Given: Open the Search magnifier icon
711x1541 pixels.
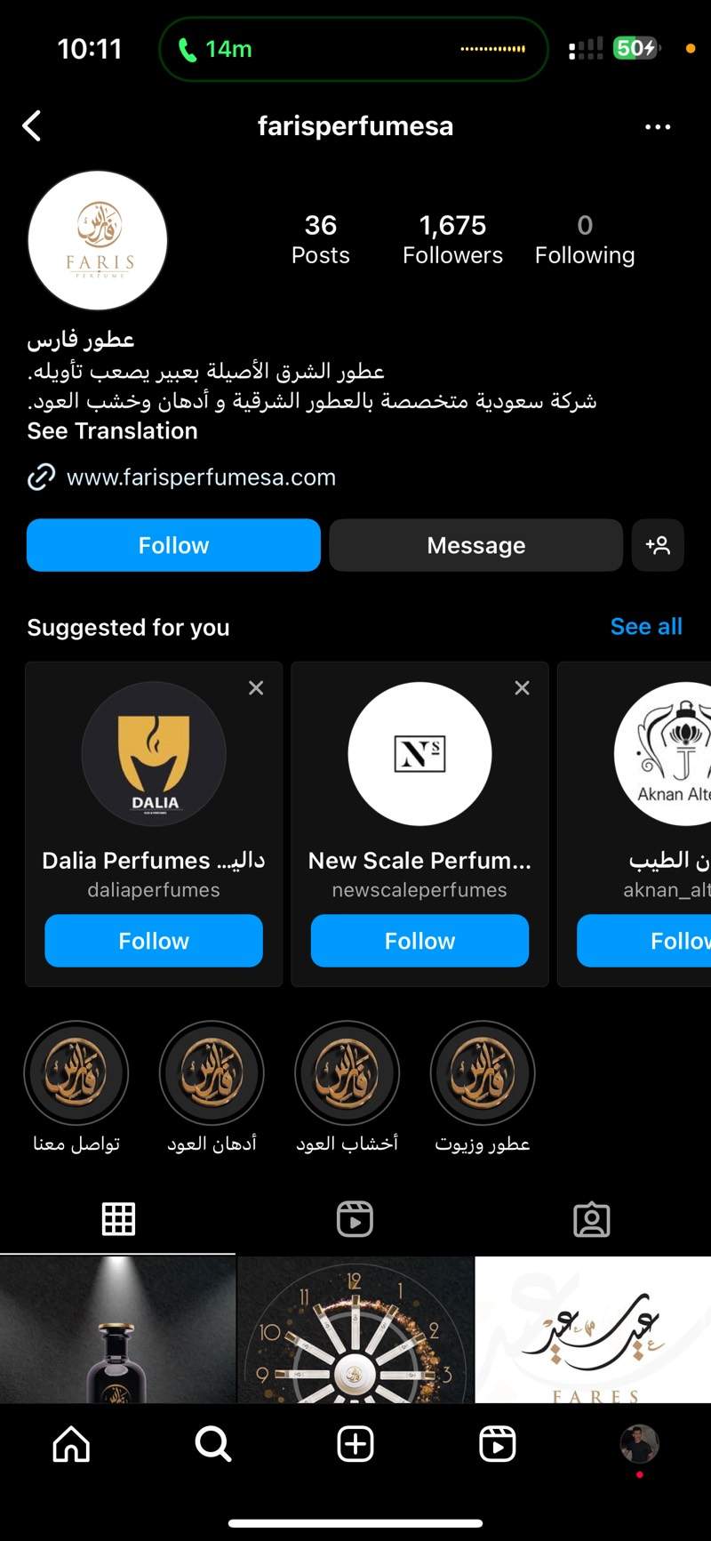Looking at the screenshot, I should 213,1444.
